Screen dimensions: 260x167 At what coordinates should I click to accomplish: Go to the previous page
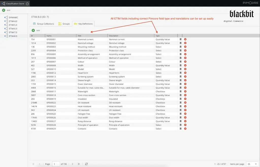(39, 164)
